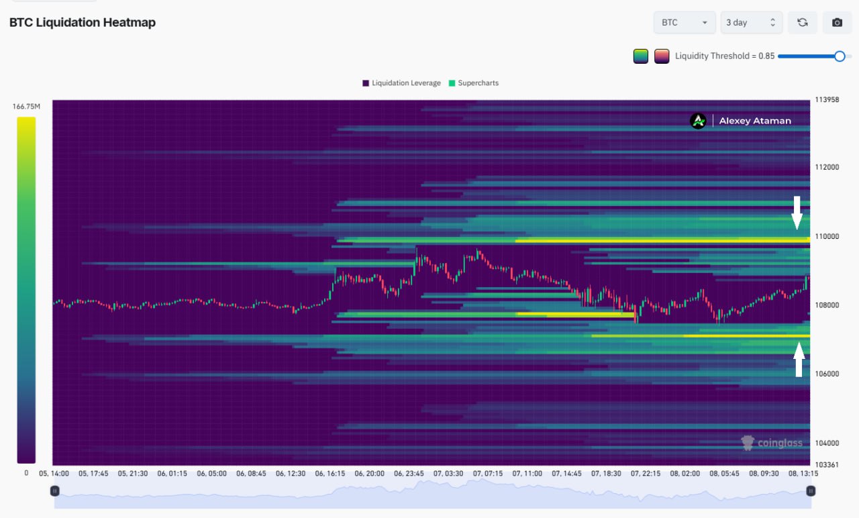Click the 112000 price axis label
This screenshot has height=518, width=859.
point(827,167)
